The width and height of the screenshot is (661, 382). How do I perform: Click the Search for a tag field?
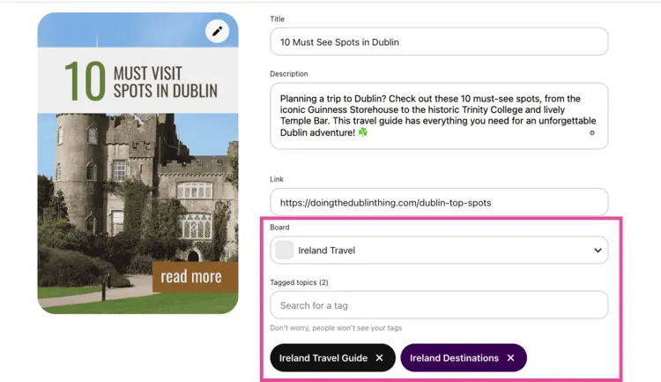pos(439,304)
